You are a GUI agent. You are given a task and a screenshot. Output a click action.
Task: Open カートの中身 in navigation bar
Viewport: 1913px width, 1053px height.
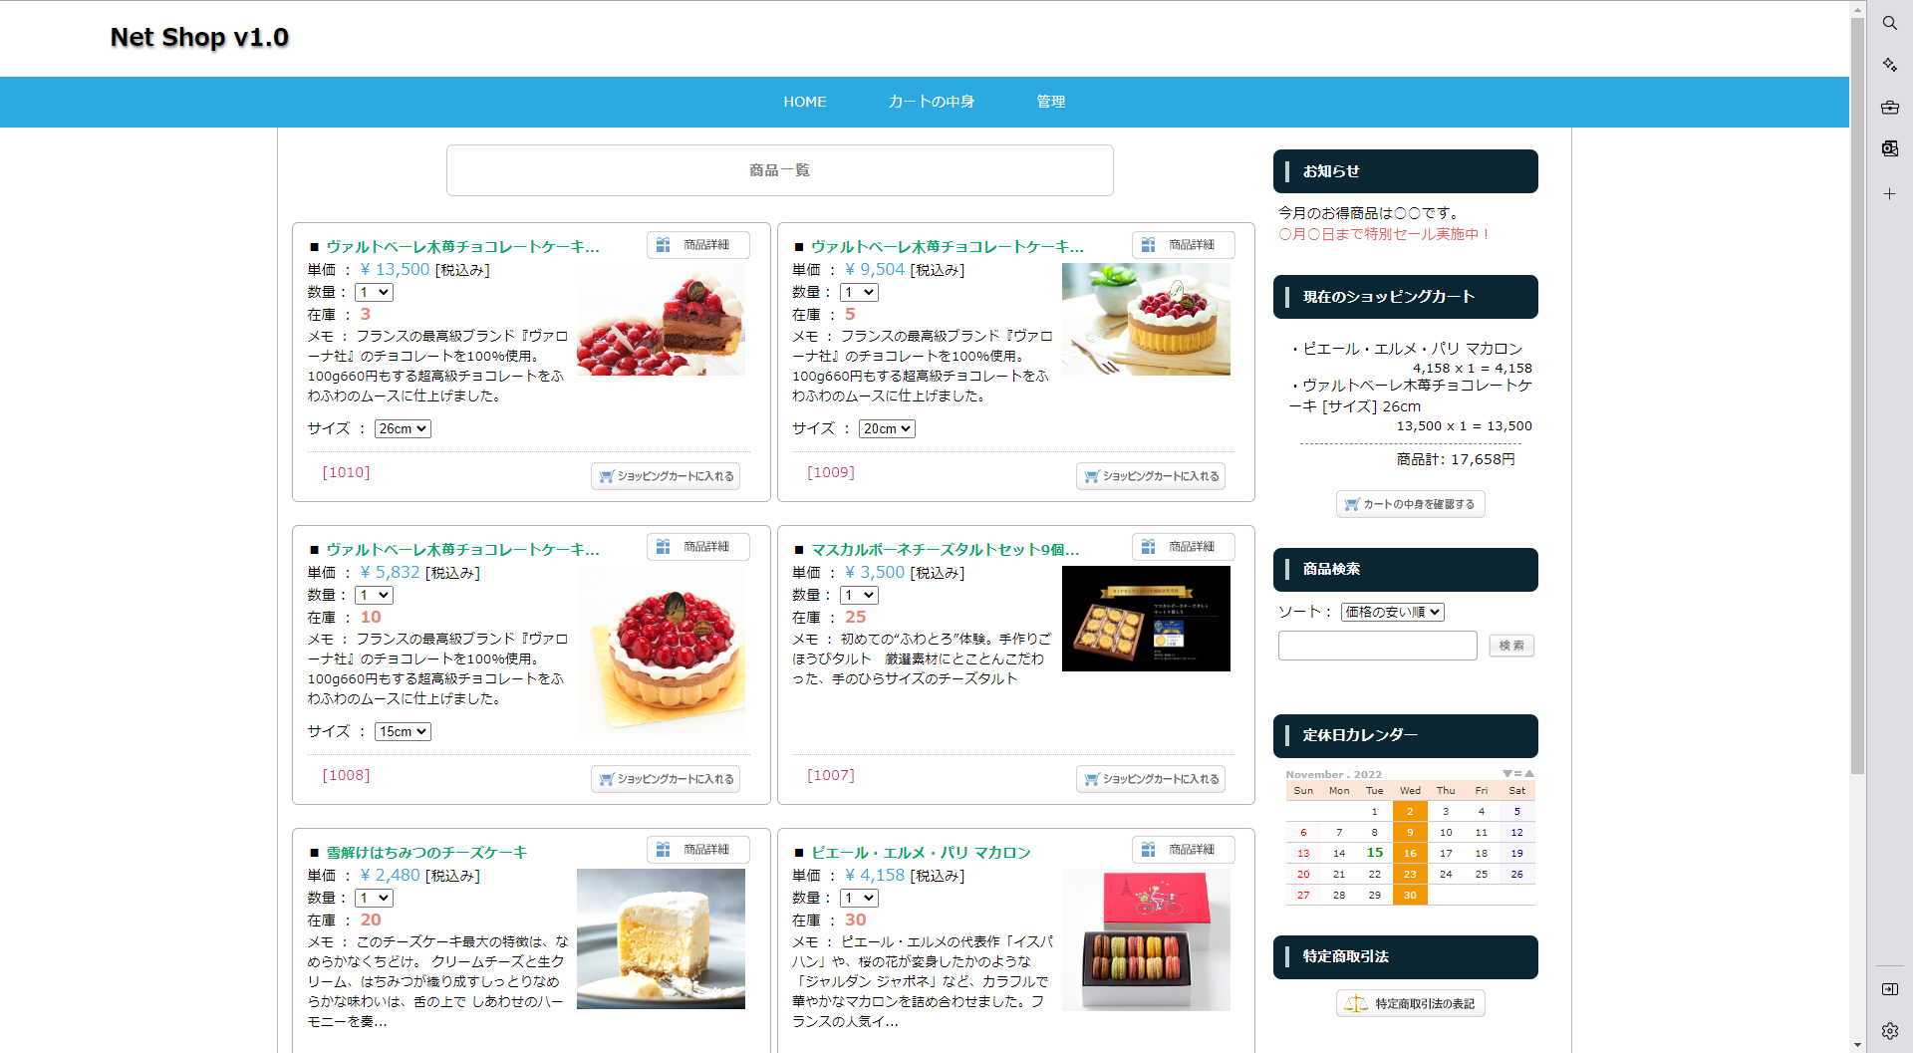[x=931, y=102]
